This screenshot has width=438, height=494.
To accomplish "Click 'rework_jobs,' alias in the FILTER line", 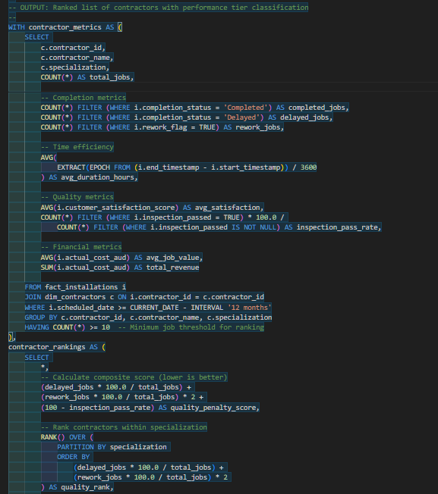I will [260, 127].
